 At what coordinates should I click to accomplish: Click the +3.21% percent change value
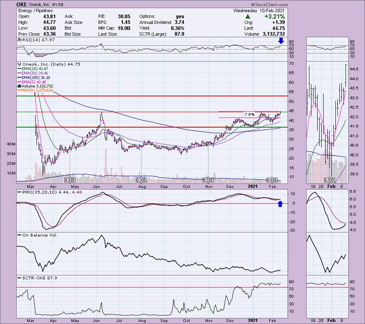coord(275,17)
